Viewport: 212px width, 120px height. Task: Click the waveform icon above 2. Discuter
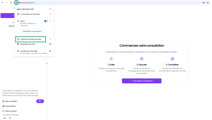pos(142,59)
